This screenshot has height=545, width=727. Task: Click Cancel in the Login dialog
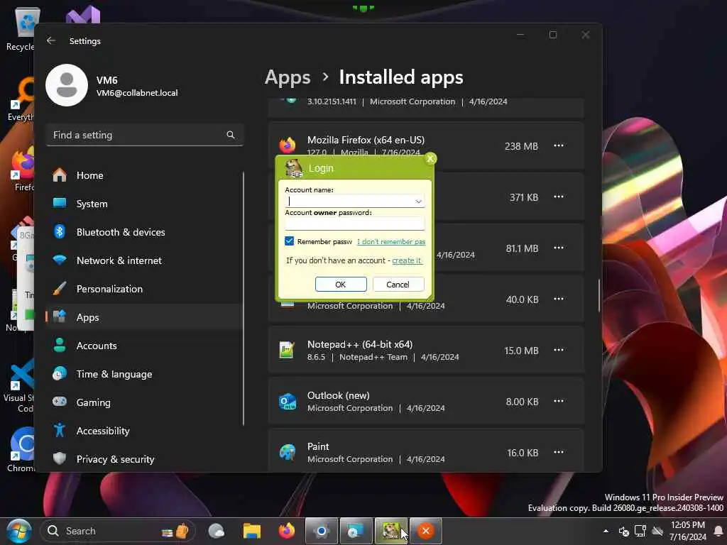[x=398, y=285]
